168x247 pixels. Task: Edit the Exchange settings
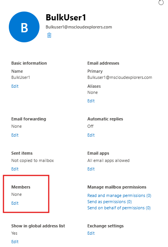[91, 233]
